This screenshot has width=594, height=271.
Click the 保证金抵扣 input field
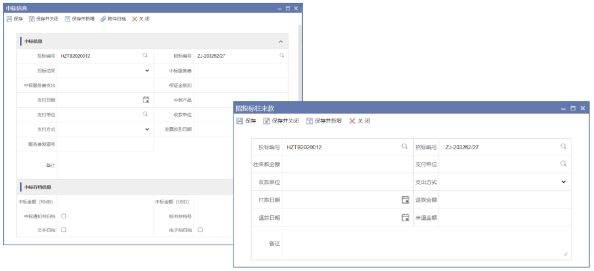pyautogui.click(x=241, y=86)
